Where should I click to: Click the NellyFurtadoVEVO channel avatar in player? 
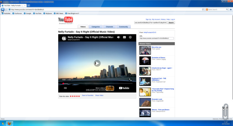tap(64, 38)
